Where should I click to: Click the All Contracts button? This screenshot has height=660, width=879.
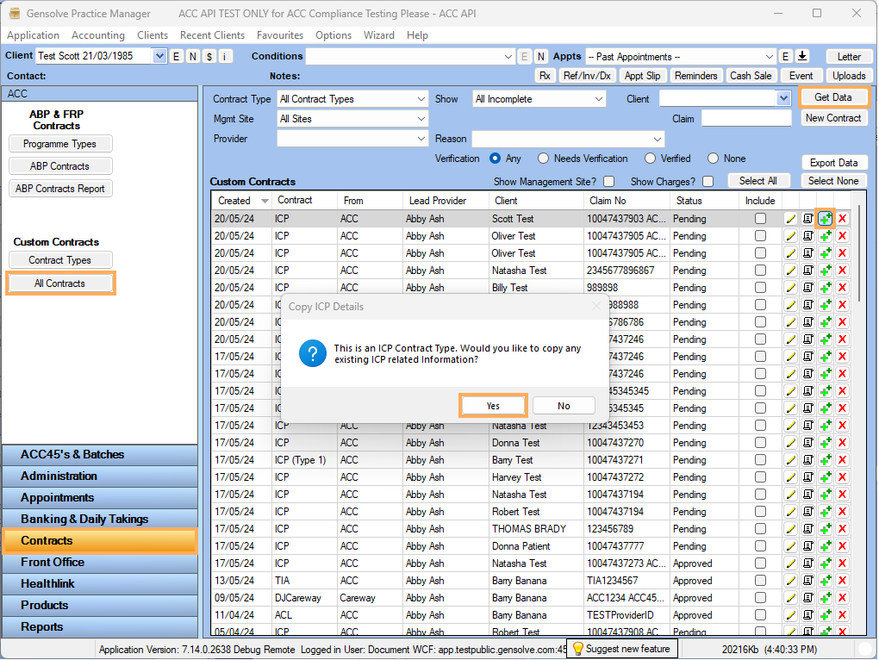pos(60,283)
